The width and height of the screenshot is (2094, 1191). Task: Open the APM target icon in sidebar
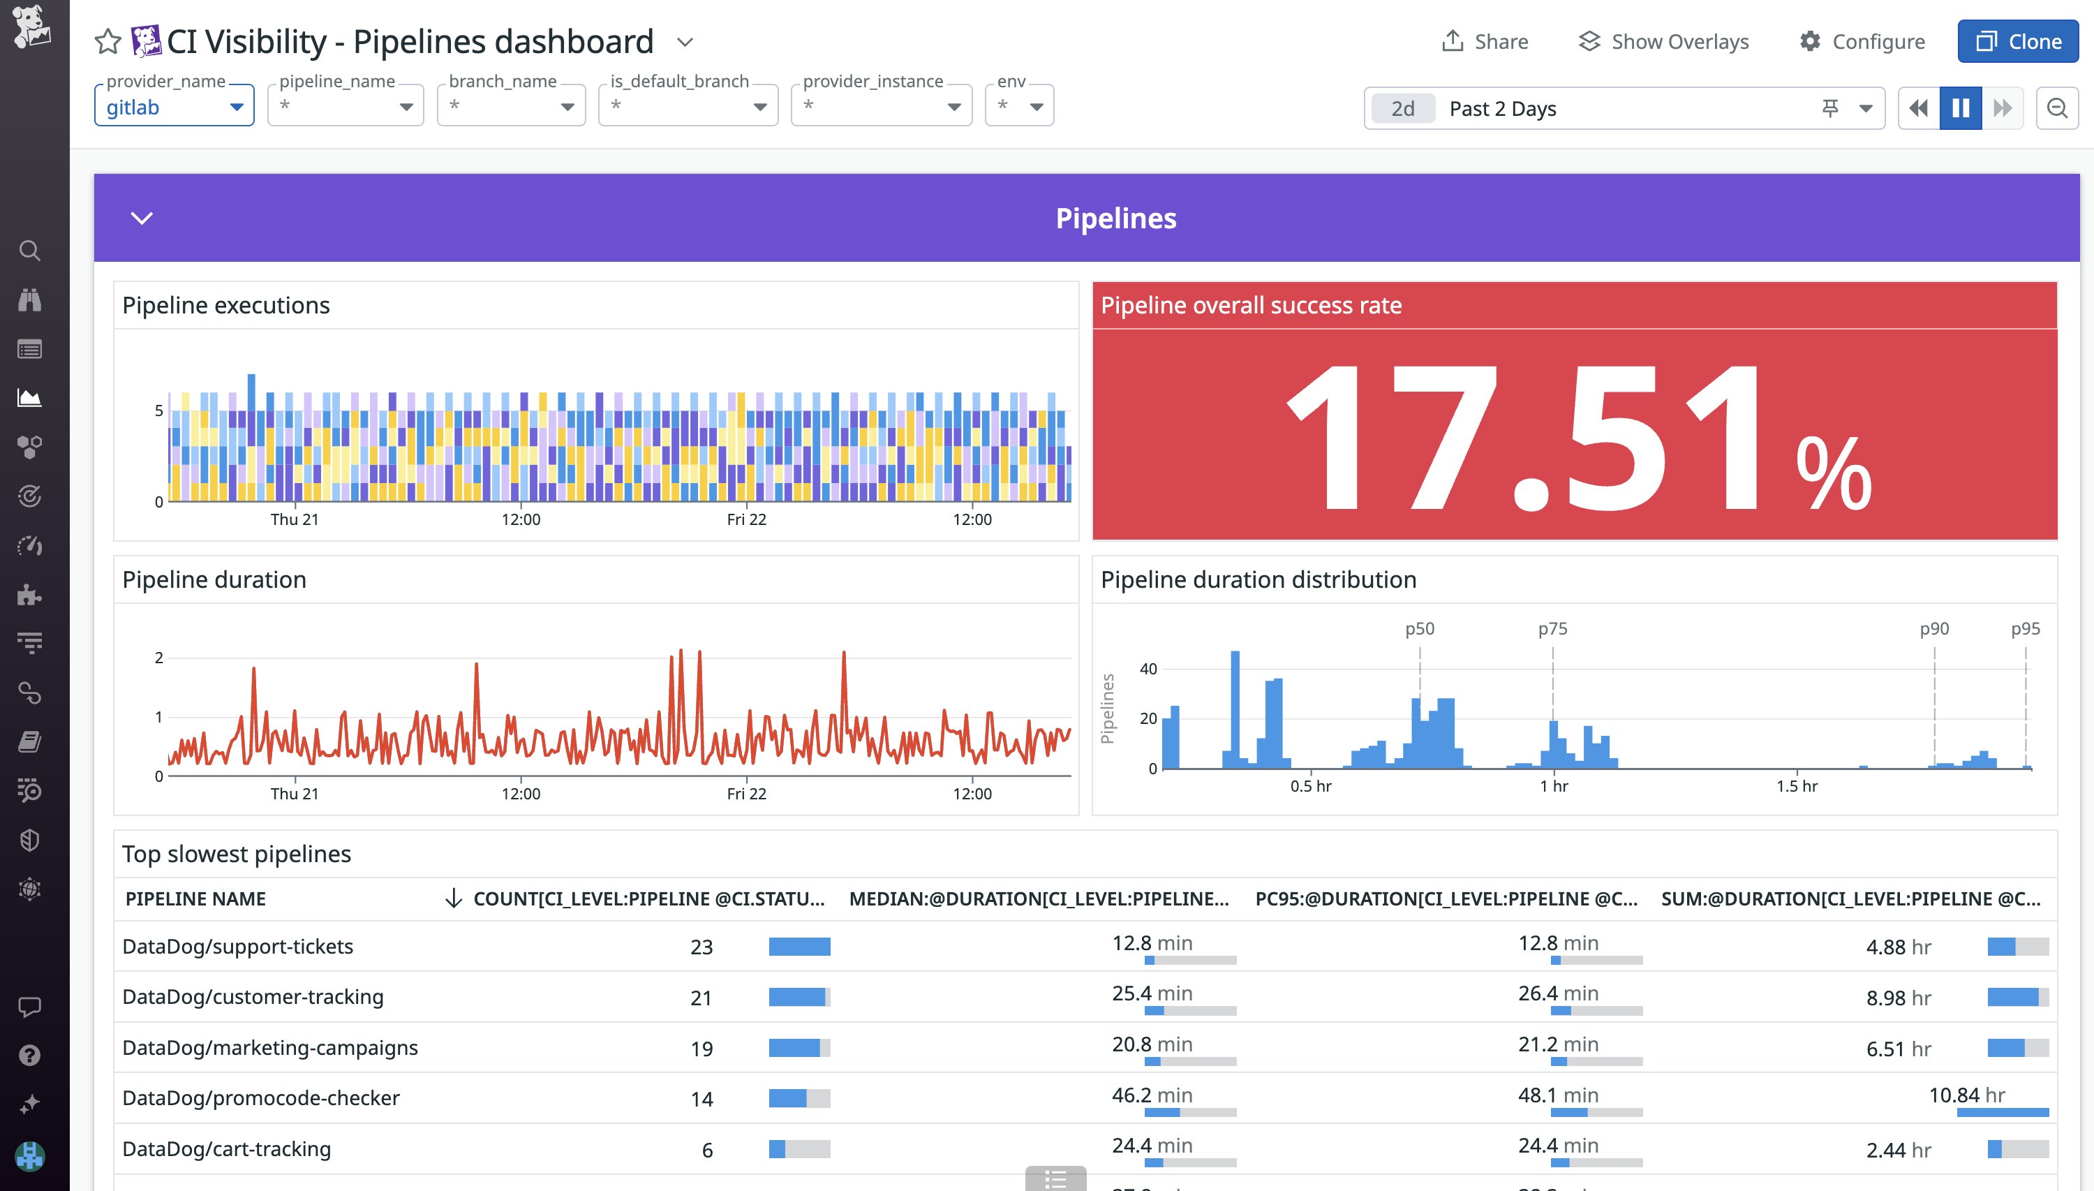click(30, 496)
